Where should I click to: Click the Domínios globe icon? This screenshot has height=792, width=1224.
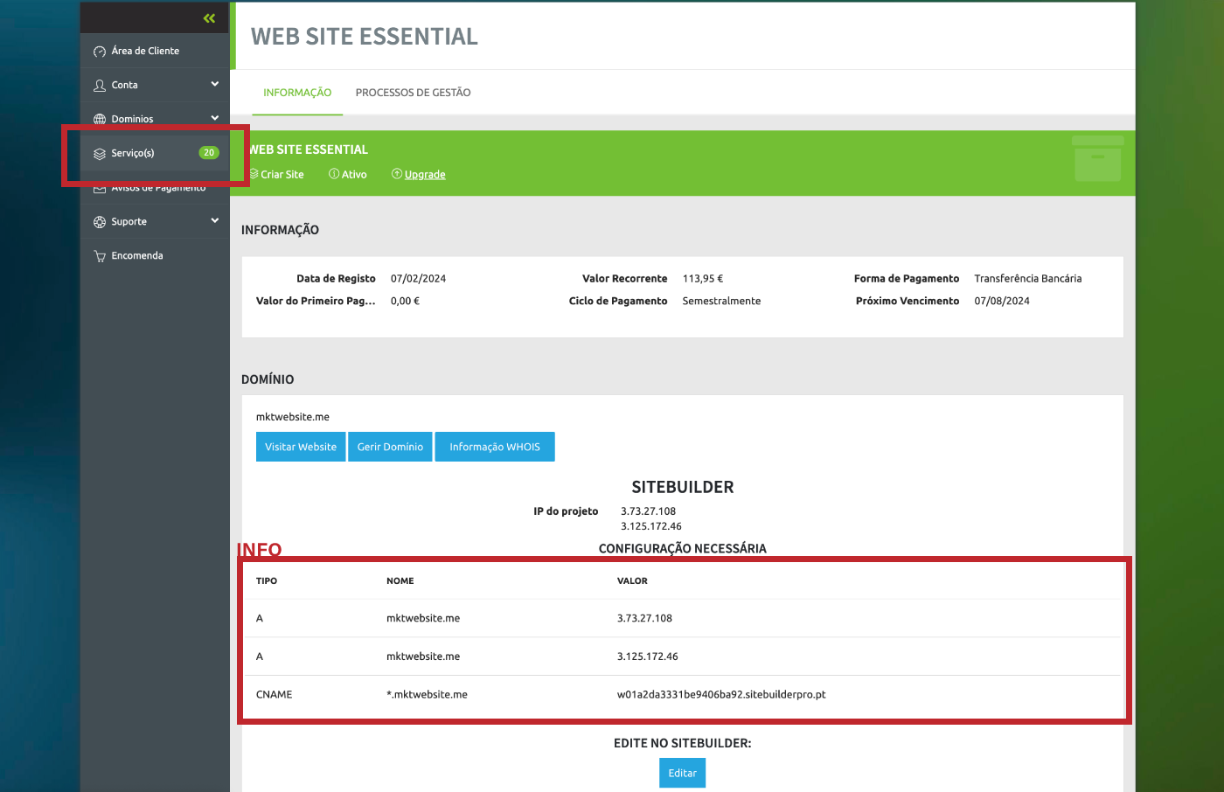coord(100,120)
